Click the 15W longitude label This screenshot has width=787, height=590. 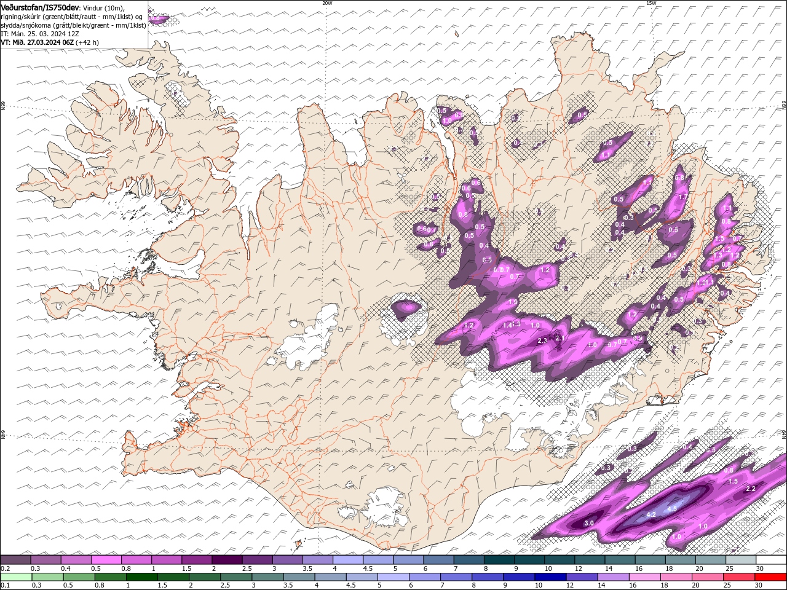(x=651, y=3)
